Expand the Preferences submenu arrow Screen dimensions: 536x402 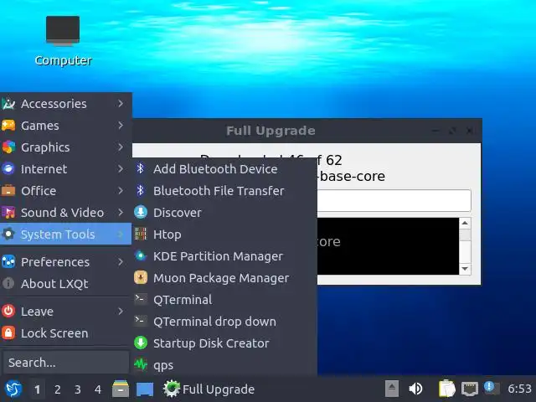point(121,262)
